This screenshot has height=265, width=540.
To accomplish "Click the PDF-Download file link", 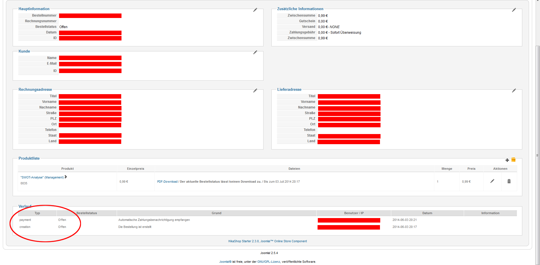I will pyautogui.click(x=167, y=182).
